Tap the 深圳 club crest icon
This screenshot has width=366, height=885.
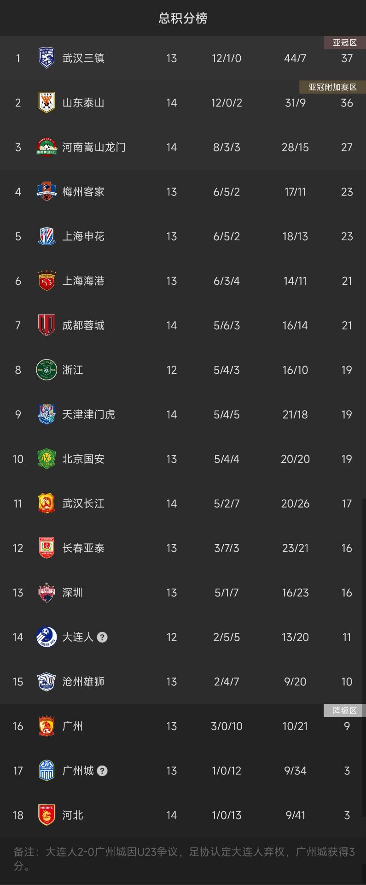[x=46, y=592]
